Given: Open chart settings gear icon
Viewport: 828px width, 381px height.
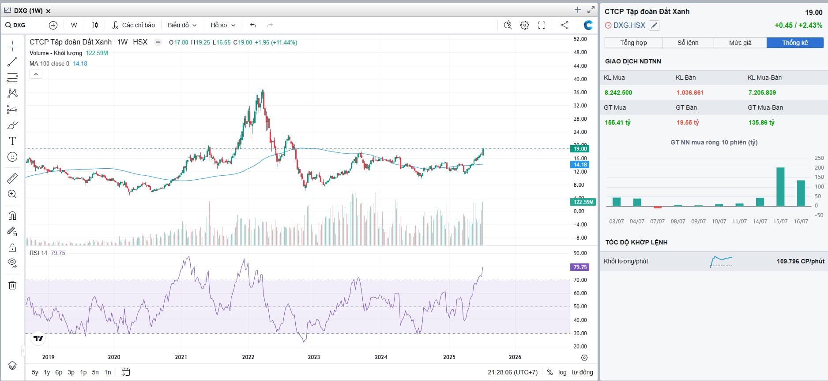Looking at the screenshot, I should pyautogui.click(x=524, y=25).
